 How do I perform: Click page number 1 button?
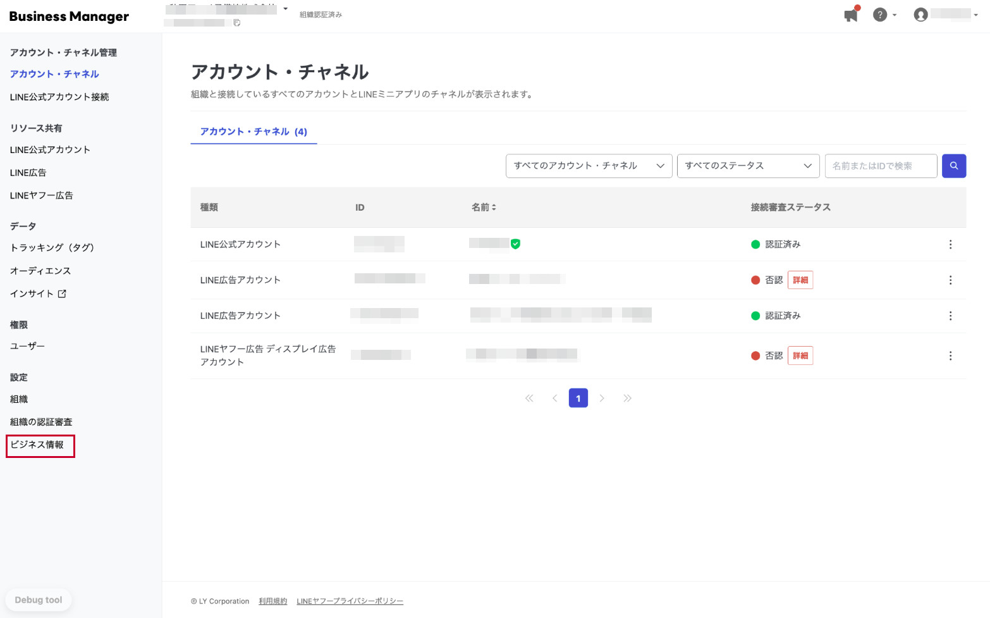coord(578,398)
